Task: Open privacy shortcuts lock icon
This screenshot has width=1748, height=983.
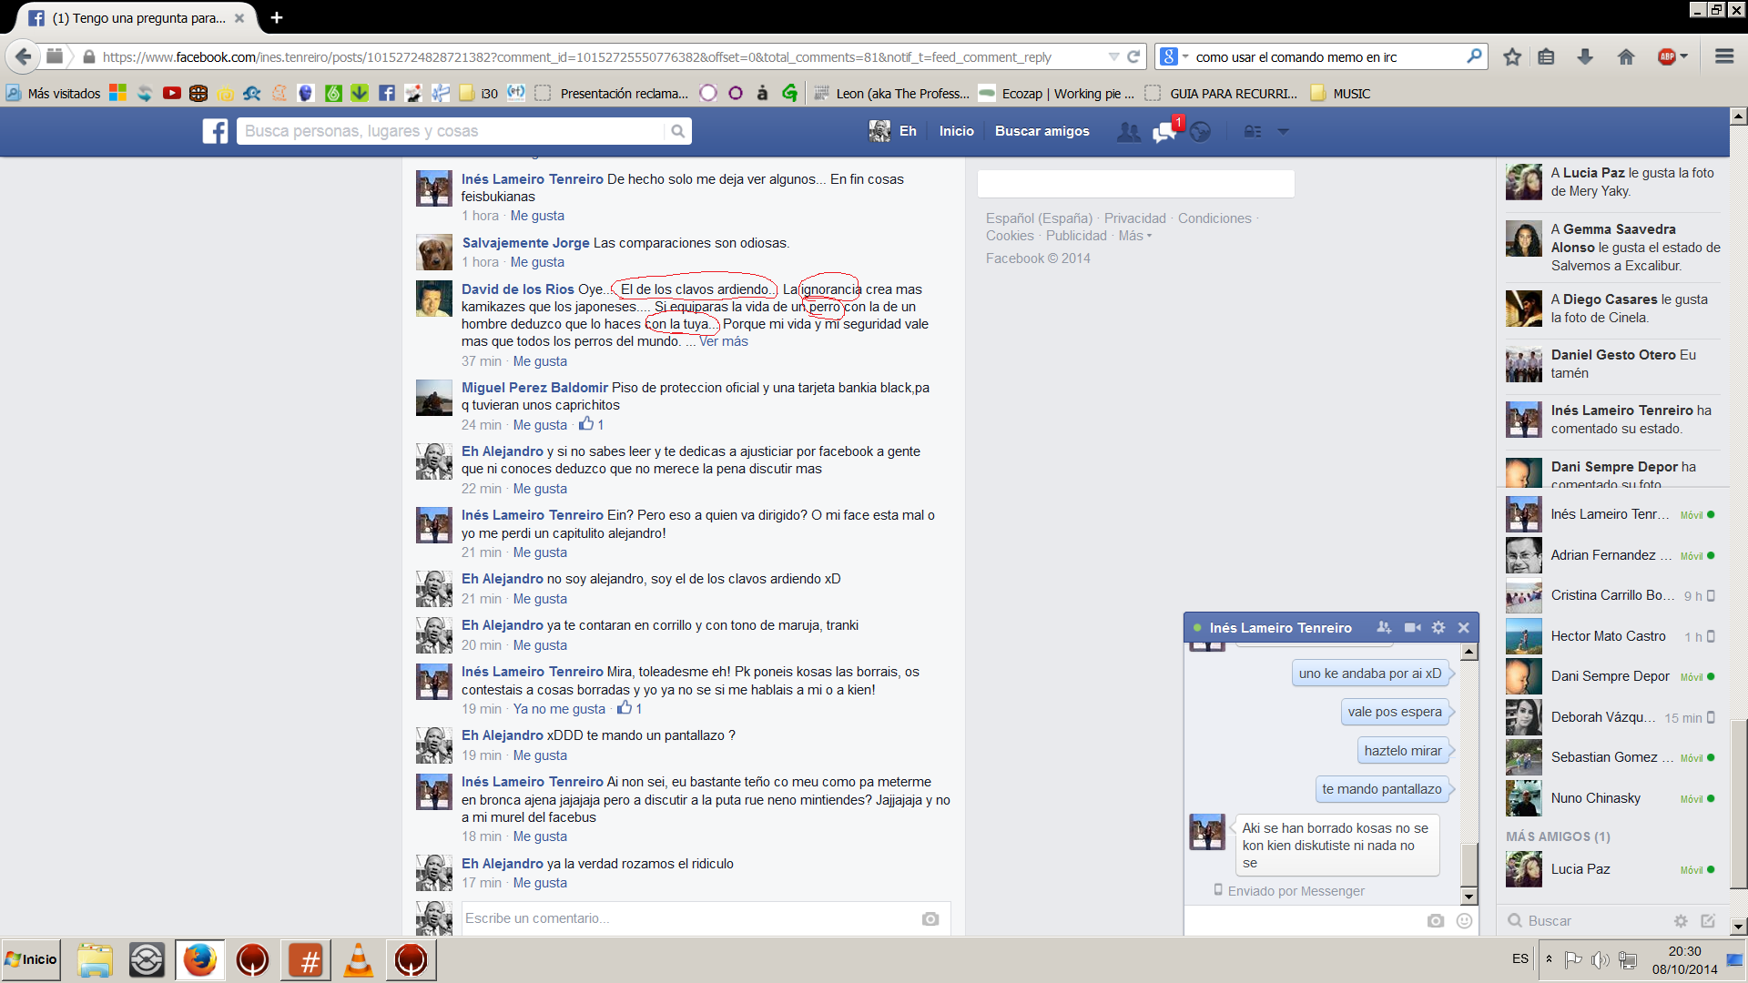Action: 1253,132
